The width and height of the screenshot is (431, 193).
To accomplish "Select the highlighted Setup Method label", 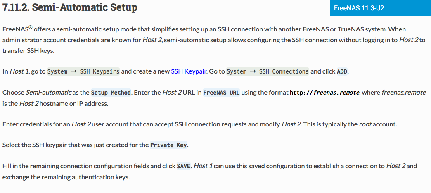I will coord(111,93).
